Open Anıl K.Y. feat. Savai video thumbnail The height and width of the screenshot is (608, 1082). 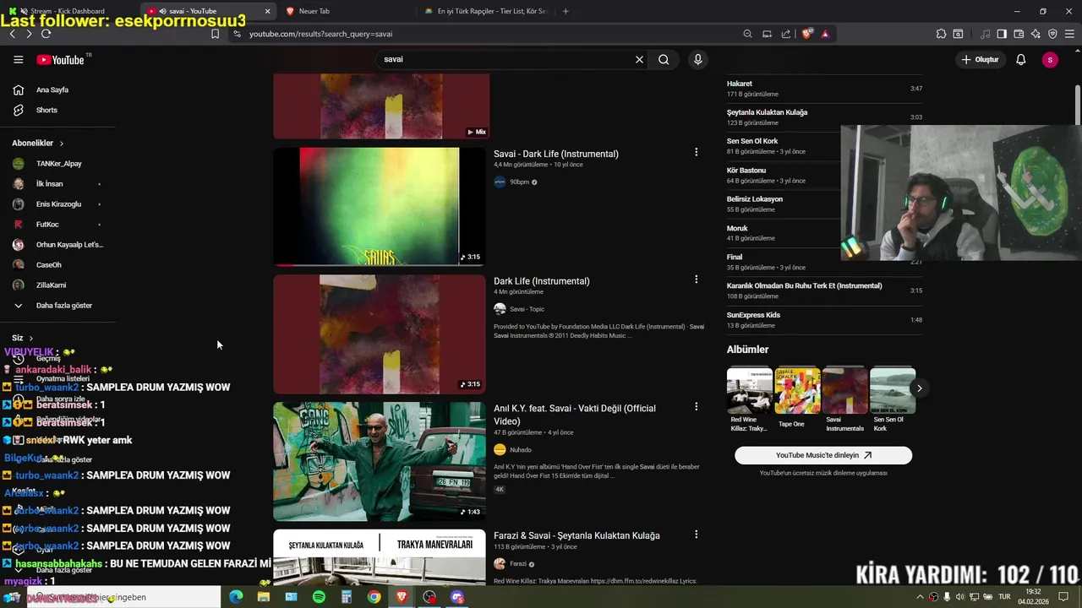380,461
